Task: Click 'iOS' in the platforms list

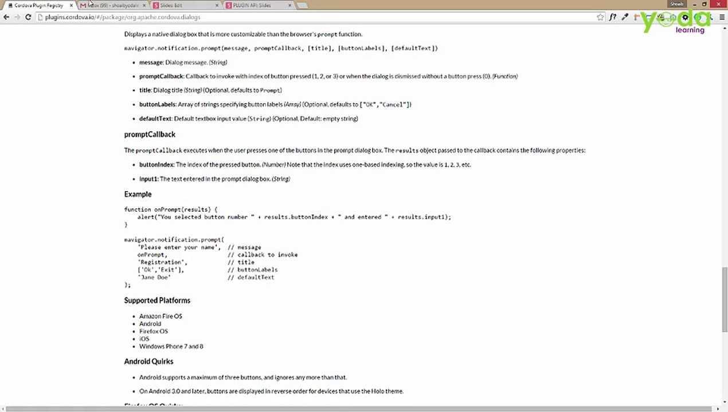Action: pos(144,339)
